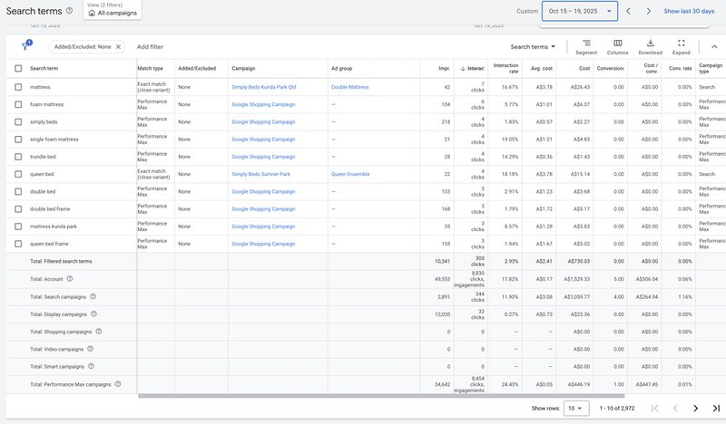726x424 pixels.
Task: Open the Search terms view dropdown
Action: point(533,47)
